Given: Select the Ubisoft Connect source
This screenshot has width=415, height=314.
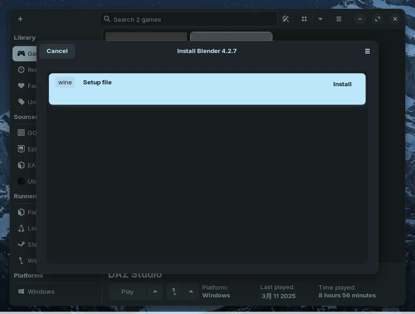Looking at the screenshot, I should (24, 181).
